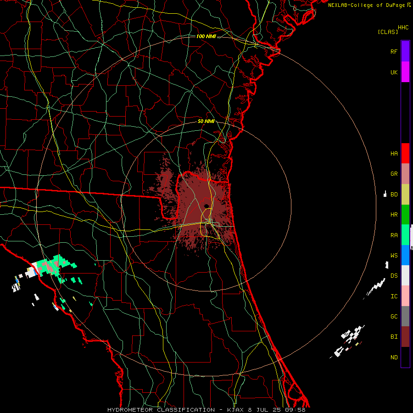Screen dimensions: 413x413
Task: Click the BI dark red legend swatch
Action: (405, 337)
